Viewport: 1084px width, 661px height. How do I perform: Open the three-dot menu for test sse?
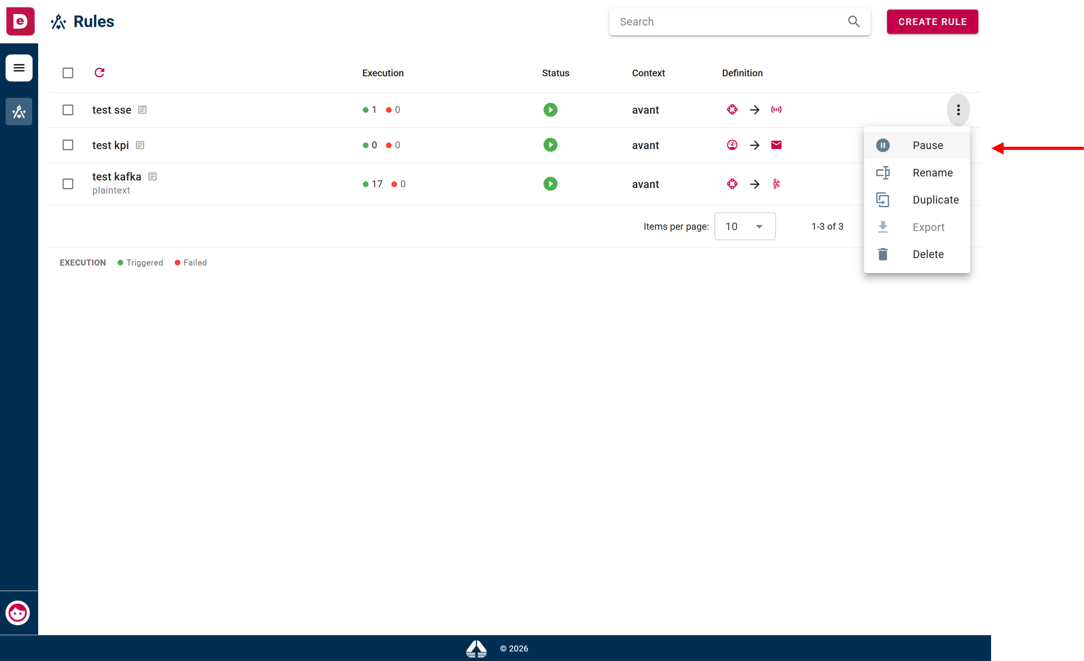click(958, 110)
